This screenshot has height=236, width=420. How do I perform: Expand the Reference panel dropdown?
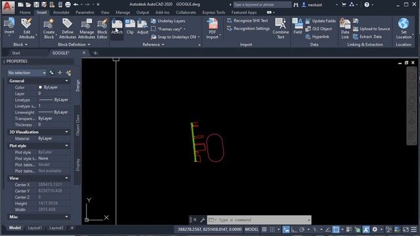point(154,45)
